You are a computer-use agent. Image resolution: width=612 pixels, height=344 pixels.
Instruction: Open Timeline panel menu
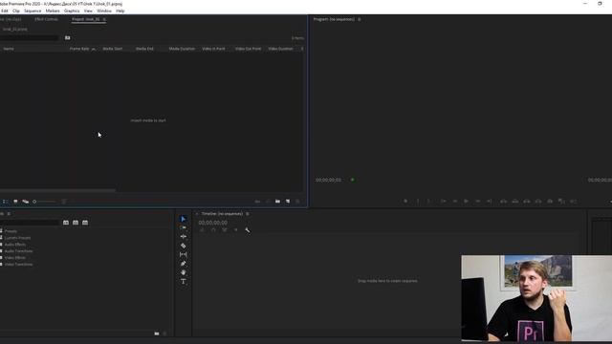(x=247, y=214)
